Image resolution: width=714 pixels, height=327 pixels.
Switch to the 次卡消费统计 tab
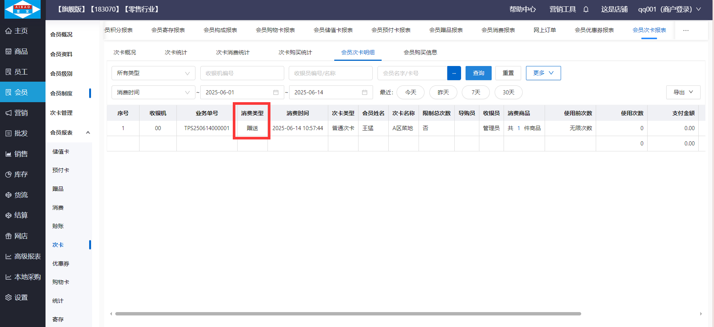(x=232, y=53)
